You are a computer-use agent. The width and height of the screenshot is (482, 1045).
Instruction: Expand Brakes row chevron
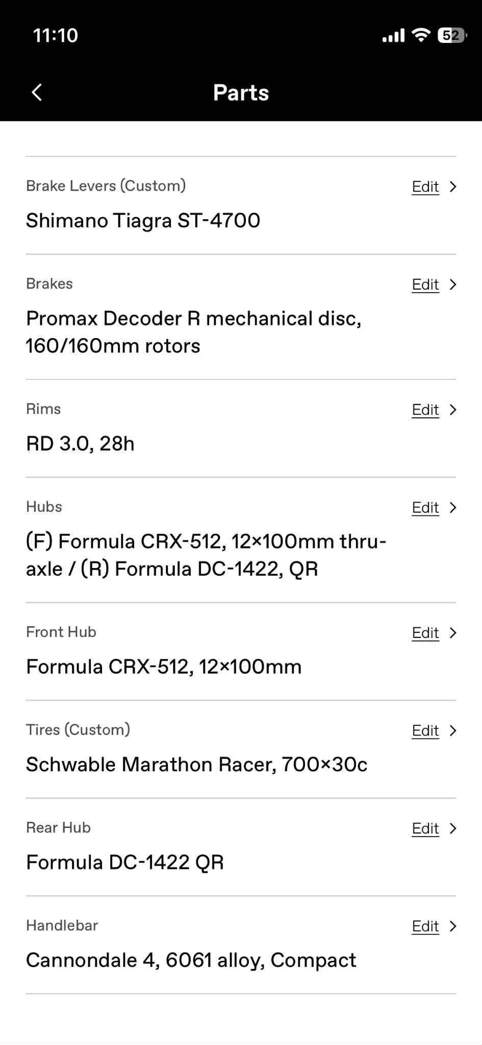click(x=453, y=284)
